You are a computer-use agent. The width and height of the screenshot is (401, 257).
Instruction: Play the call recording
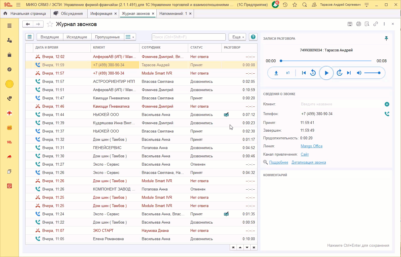tap(326, 73)
